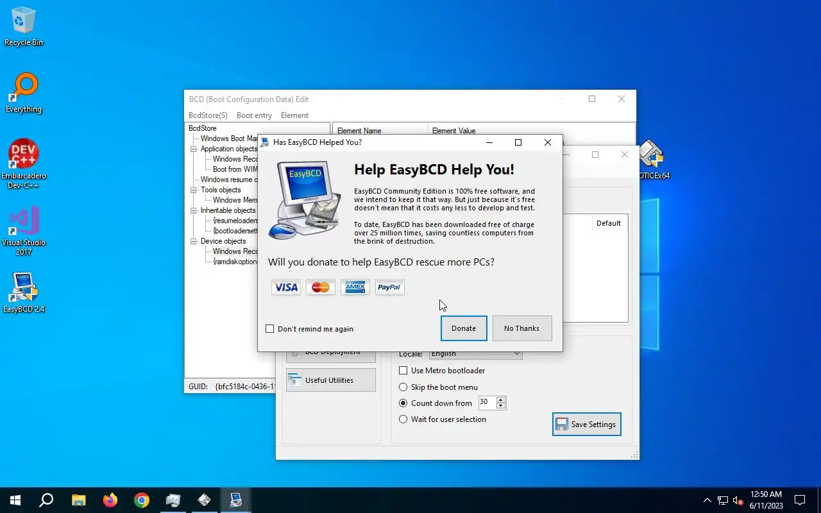821x513 pixels.
Task: Click the Save Settings floppy disk icon
Action: pos(562,425)
